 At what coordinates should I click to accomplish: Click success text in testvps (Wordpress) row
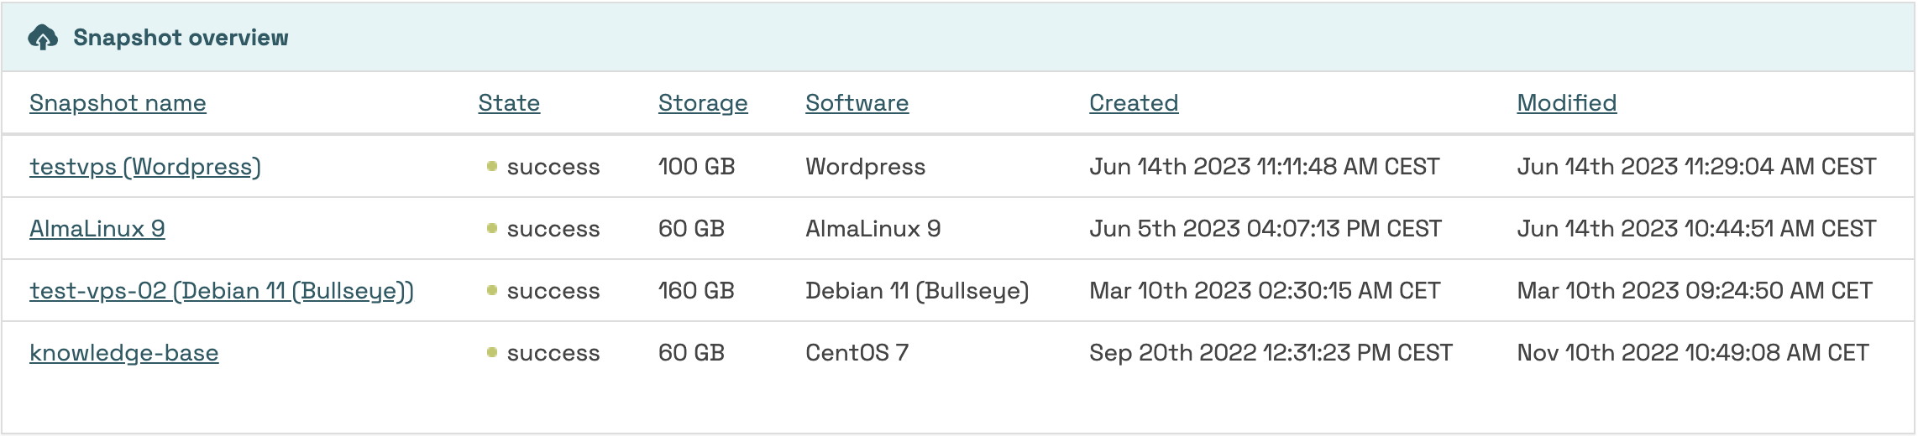[553, 167]
